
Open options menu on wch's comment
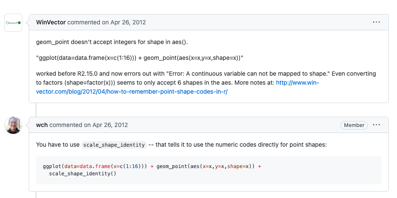tap(376, 125)
